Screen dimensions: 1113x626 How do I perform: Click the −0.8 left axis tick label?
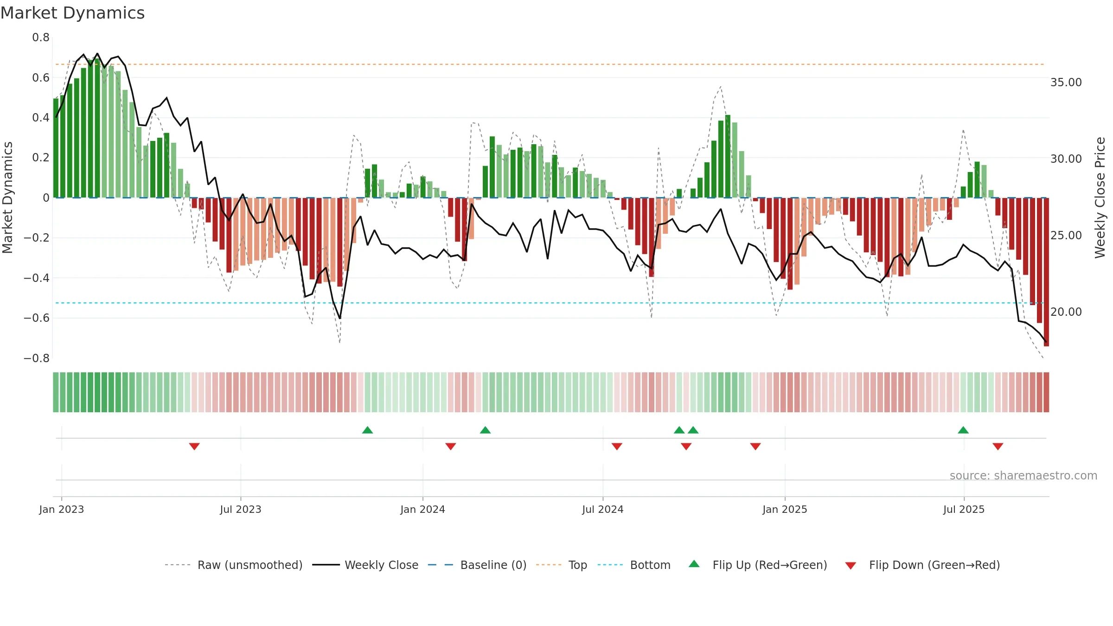(x=37, y=358)
